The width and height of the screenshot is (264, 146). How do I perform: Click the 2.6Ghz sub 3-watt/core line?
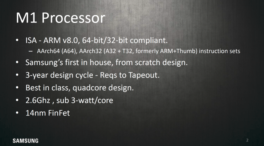pos(69,100)
